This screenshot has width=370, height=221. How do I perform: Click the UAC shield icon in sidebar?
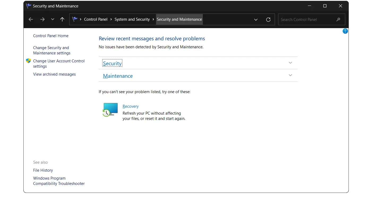click(x=28, y=61)
